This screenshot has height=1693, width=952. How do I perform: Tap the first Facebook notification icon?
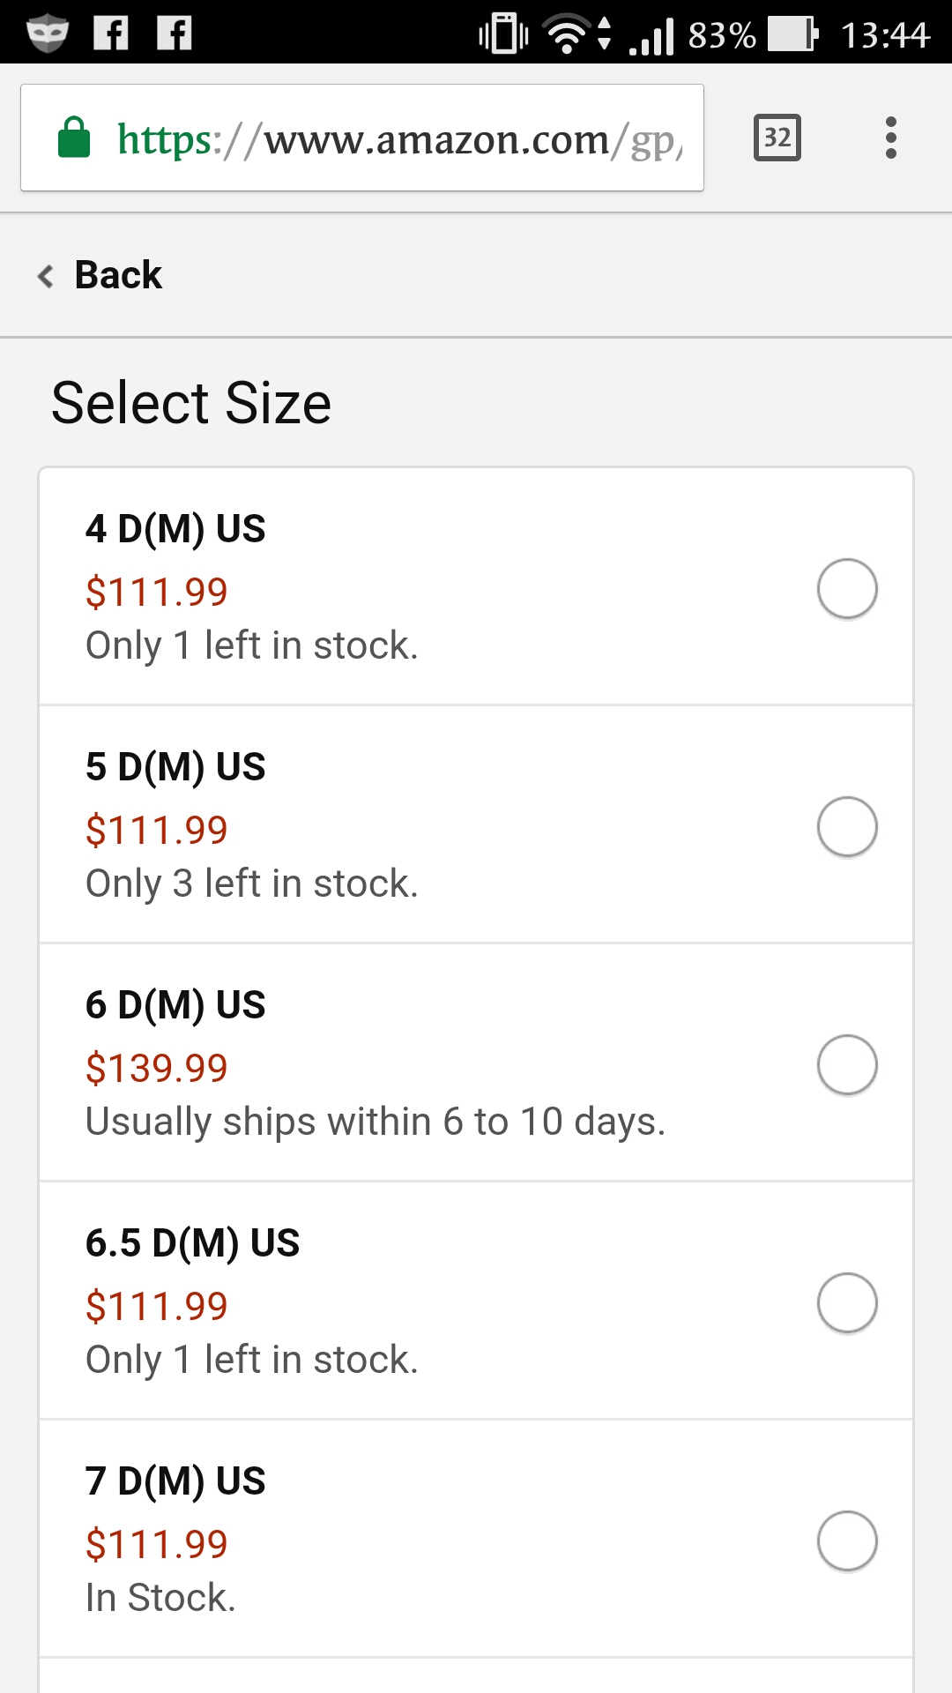[111, 34]
